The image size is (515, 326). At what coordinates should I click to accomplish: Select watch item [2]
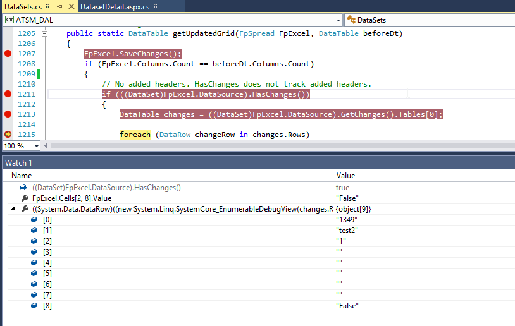pos(47,241)
